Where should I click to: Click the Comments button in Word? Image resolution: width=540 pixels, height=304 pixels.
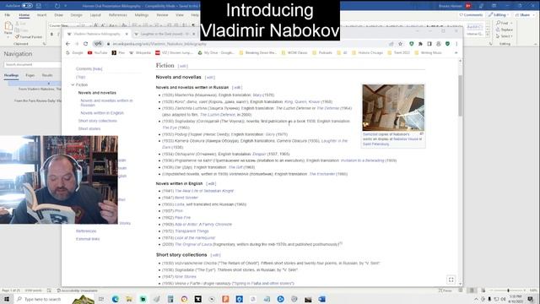pos(471,15)
